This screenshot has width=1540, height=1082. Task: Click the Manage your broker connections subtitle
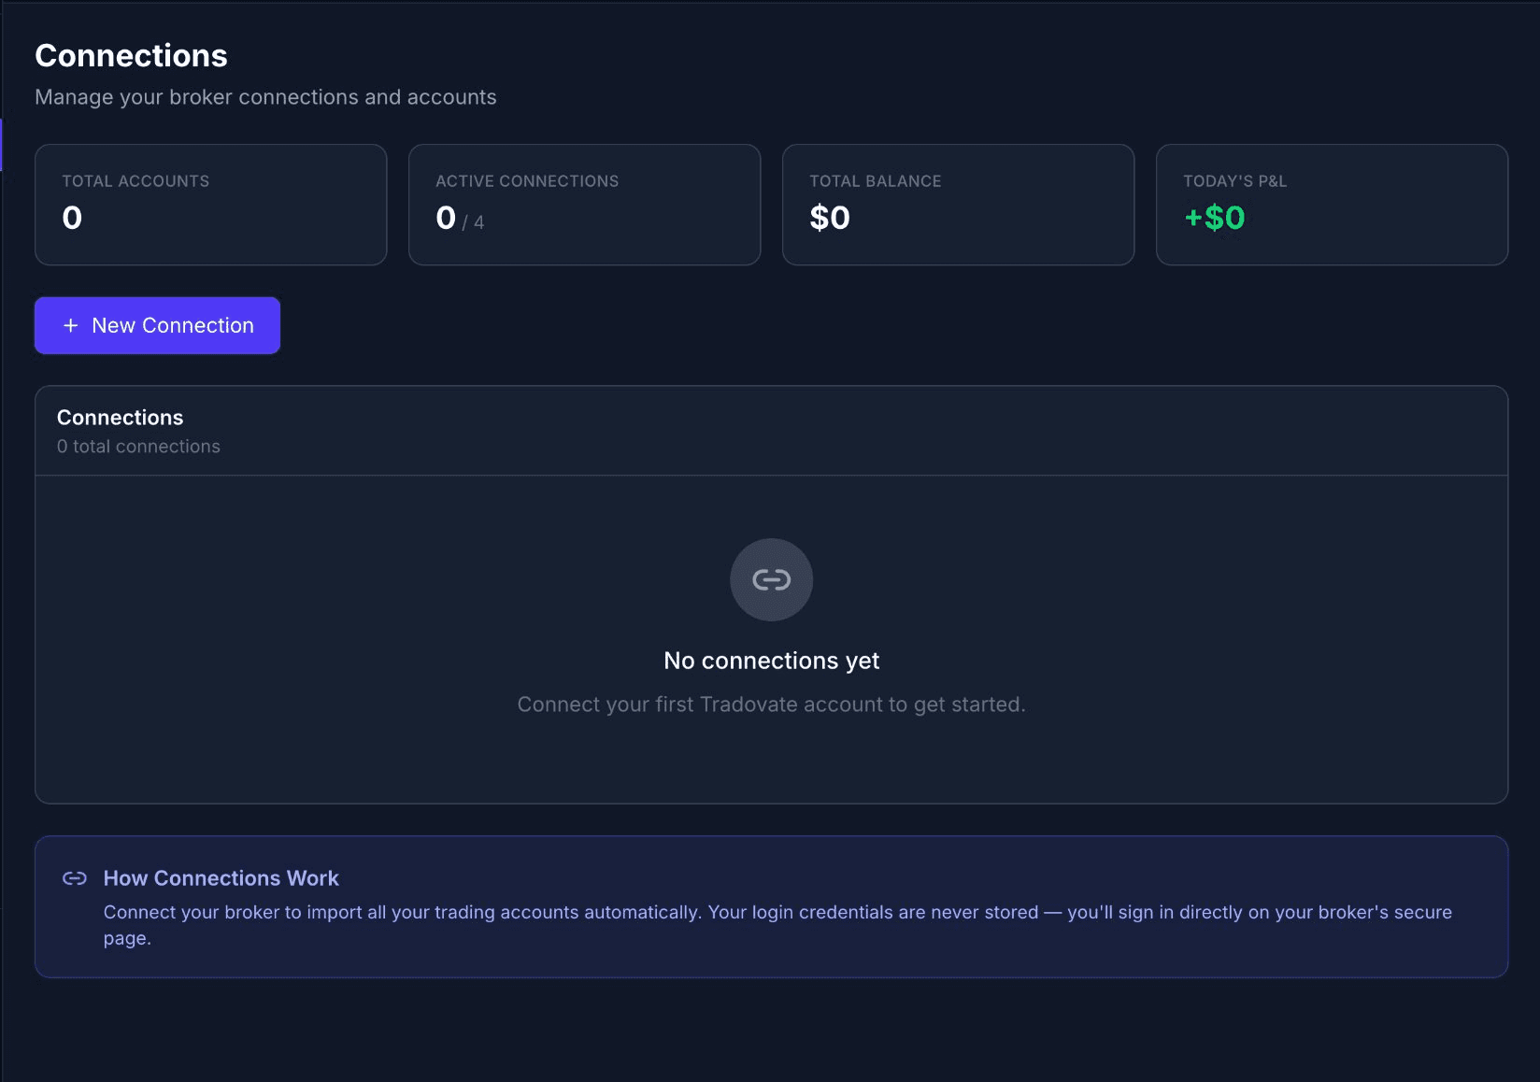[x=265, y=96]
